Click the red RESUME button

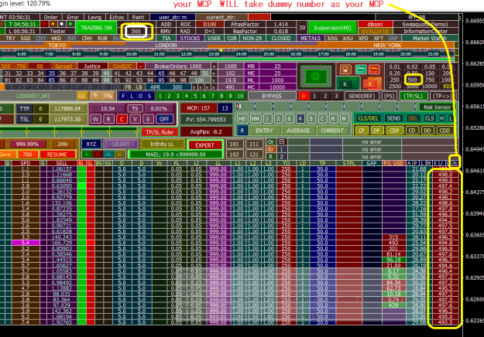click(x=57, y=155)
